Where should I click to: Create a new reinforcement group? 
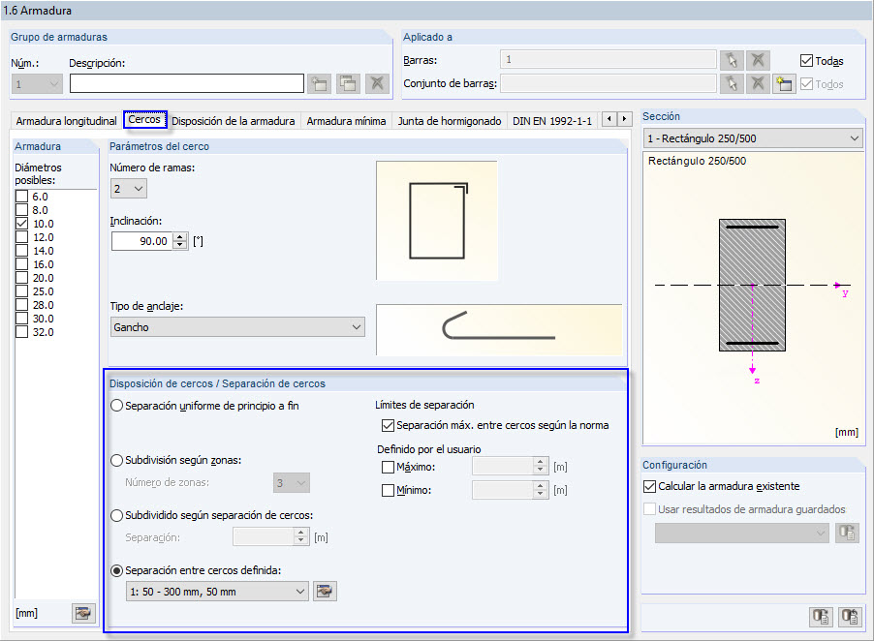tap(320, 84)
